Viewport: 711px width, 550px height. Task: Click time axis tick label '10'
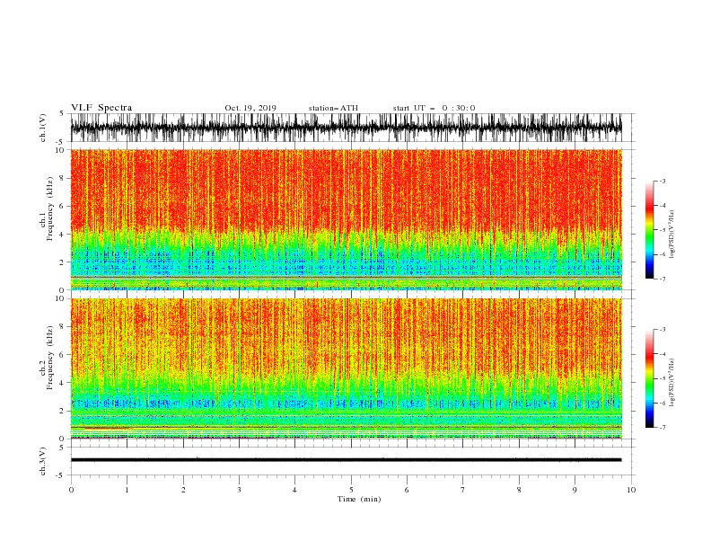631,490
